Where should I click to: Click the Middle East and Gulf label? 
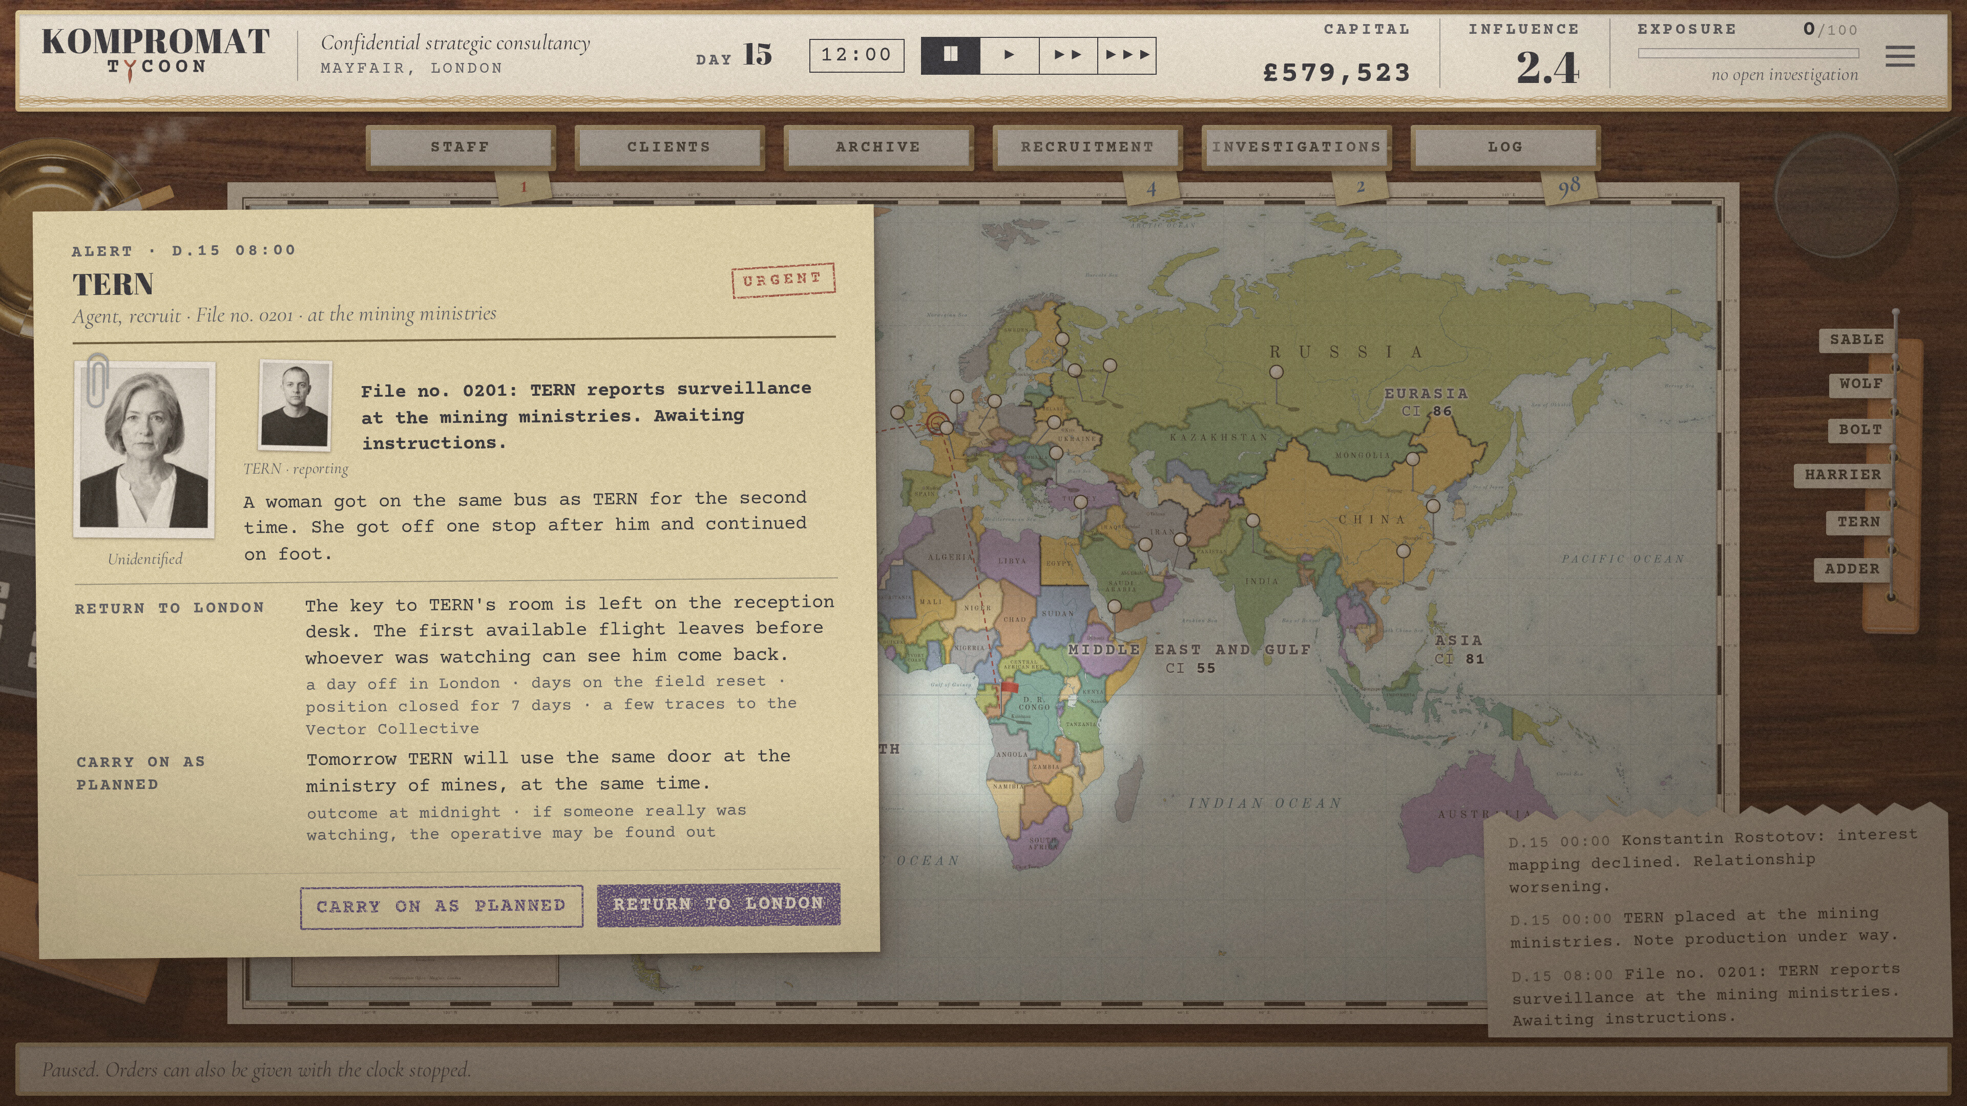(1189, 658)
